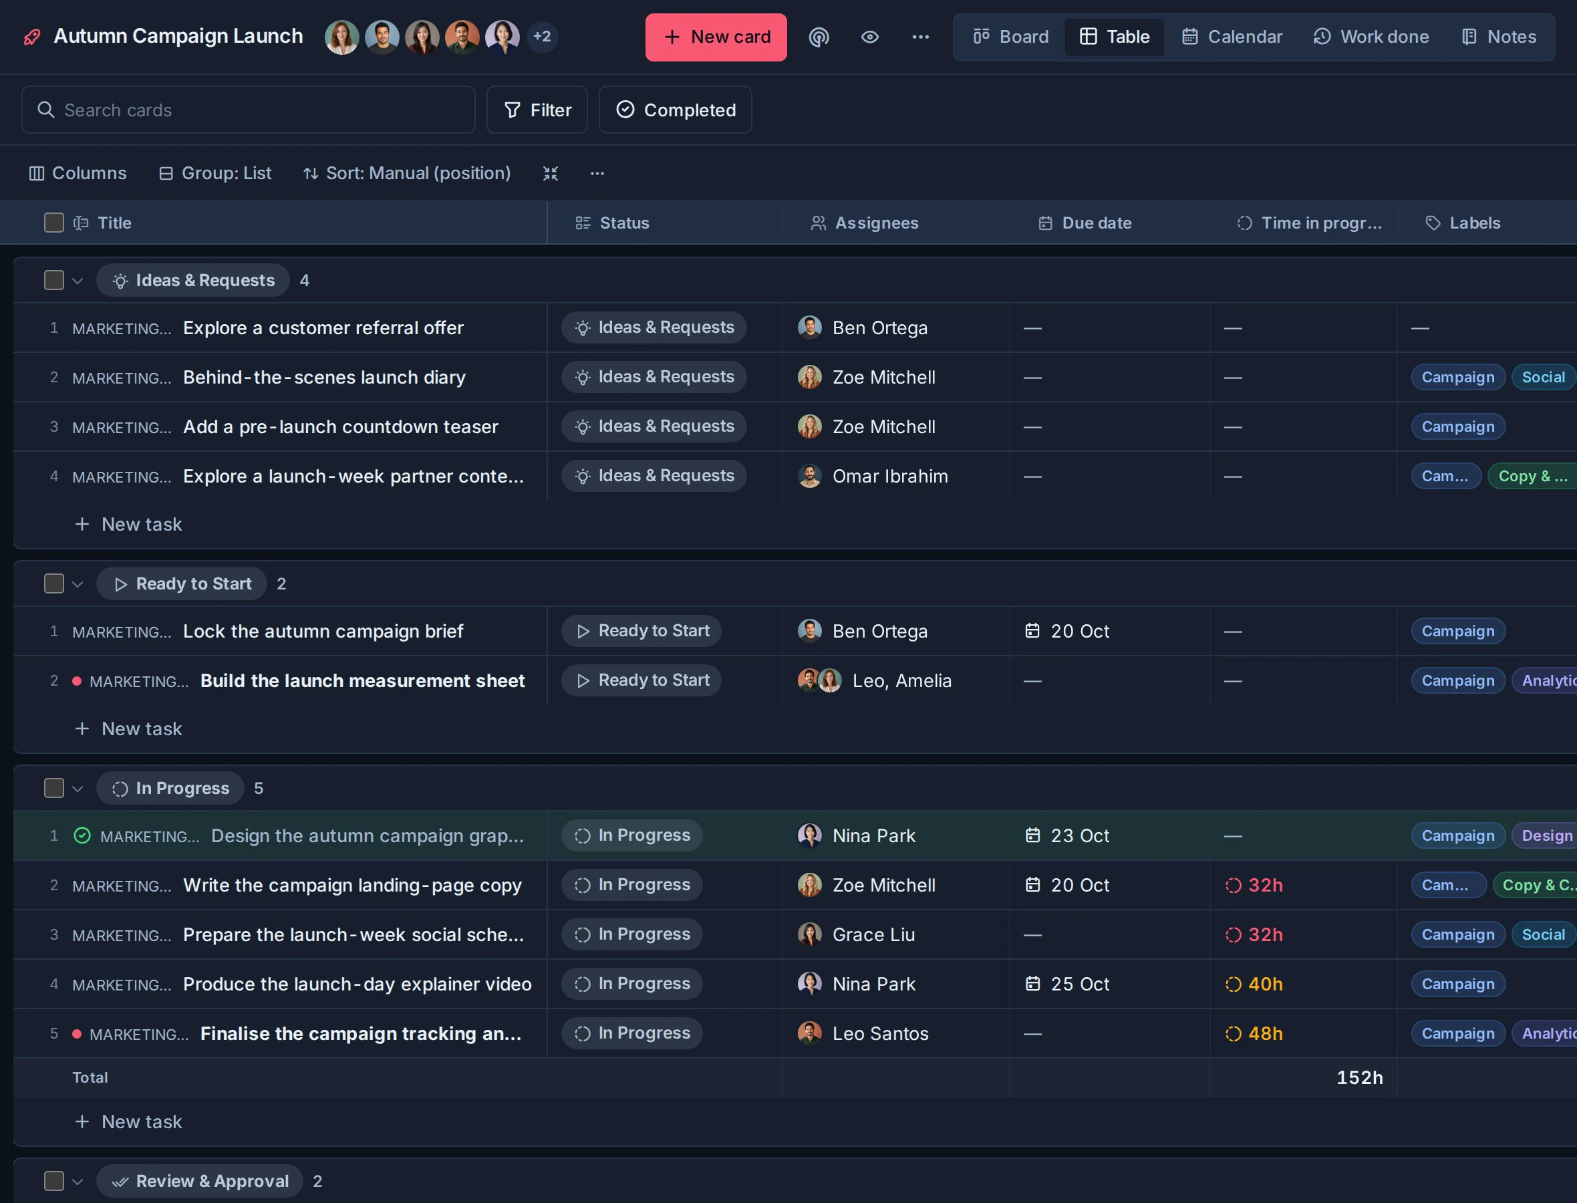This screenshot has height=1203, width=1577.
Task: Click the 48h time indicator for Leo Santos
Action: click(x=1254, y=1033)
